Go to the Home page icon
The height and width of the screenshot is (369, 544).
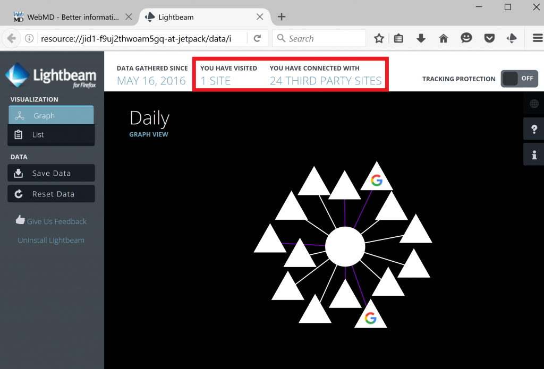(x=444, y=39)
